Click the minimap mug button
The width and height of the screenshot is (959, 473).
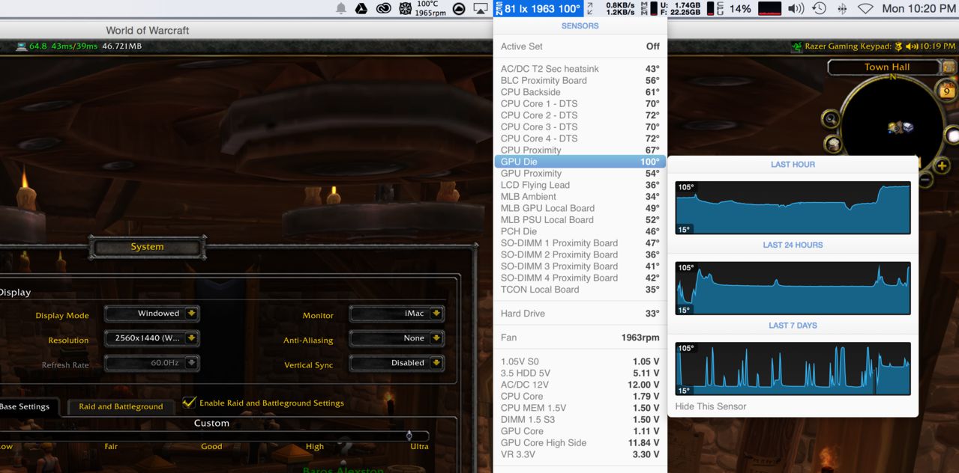coord(833,144)
